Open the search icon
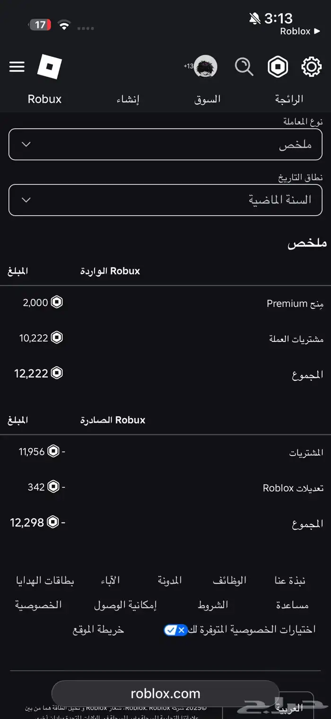331x719 pixels. point(244,67)
